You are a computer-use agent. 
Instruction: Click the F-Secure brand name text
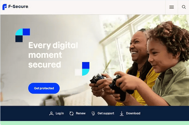[18, 7]
